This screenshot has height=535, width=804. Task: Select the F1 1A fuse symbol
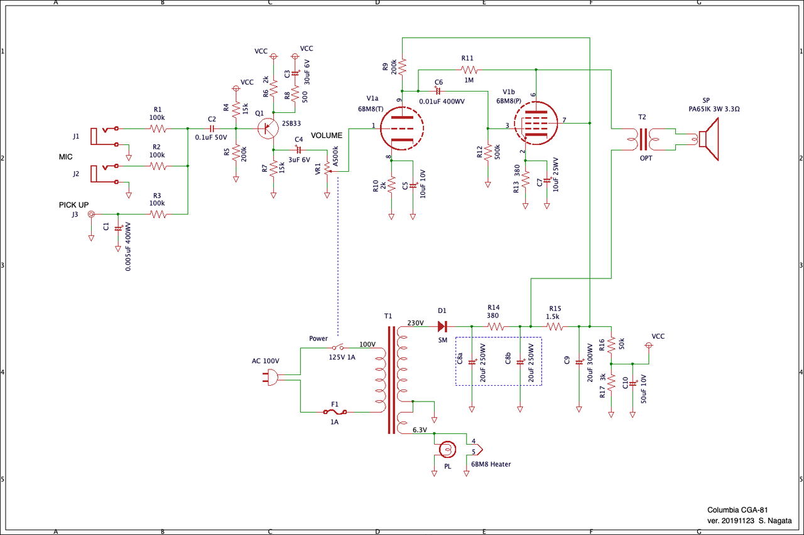tap(334, 412)
